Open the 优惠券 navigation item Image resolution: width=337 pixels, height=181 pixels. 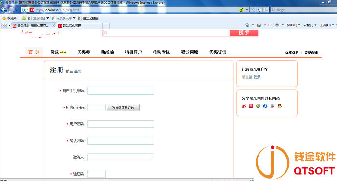tap(84, 52)
